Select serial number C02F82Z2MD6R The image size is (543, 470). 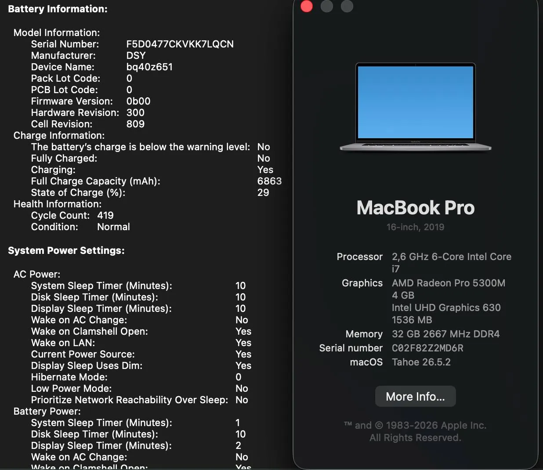pos(427,348)
